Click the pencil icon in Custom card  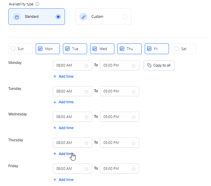pyautogui.click(x=83, y=17)
